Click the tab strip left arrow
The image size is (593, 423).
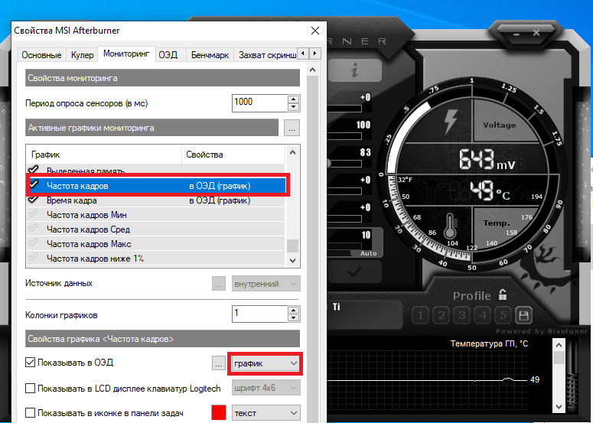click(302, 54)
